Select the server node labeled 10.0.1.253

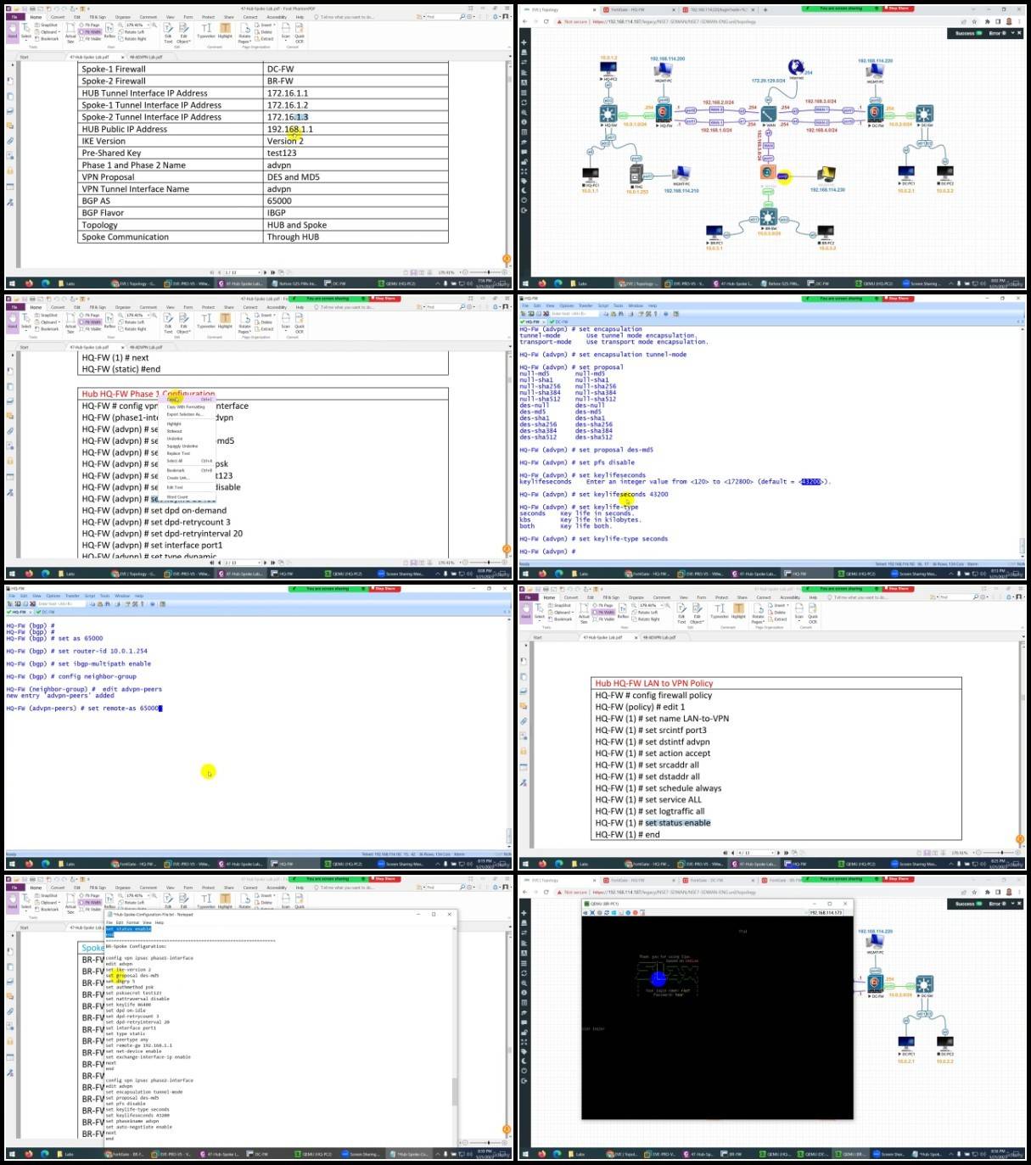coord(637,175)
